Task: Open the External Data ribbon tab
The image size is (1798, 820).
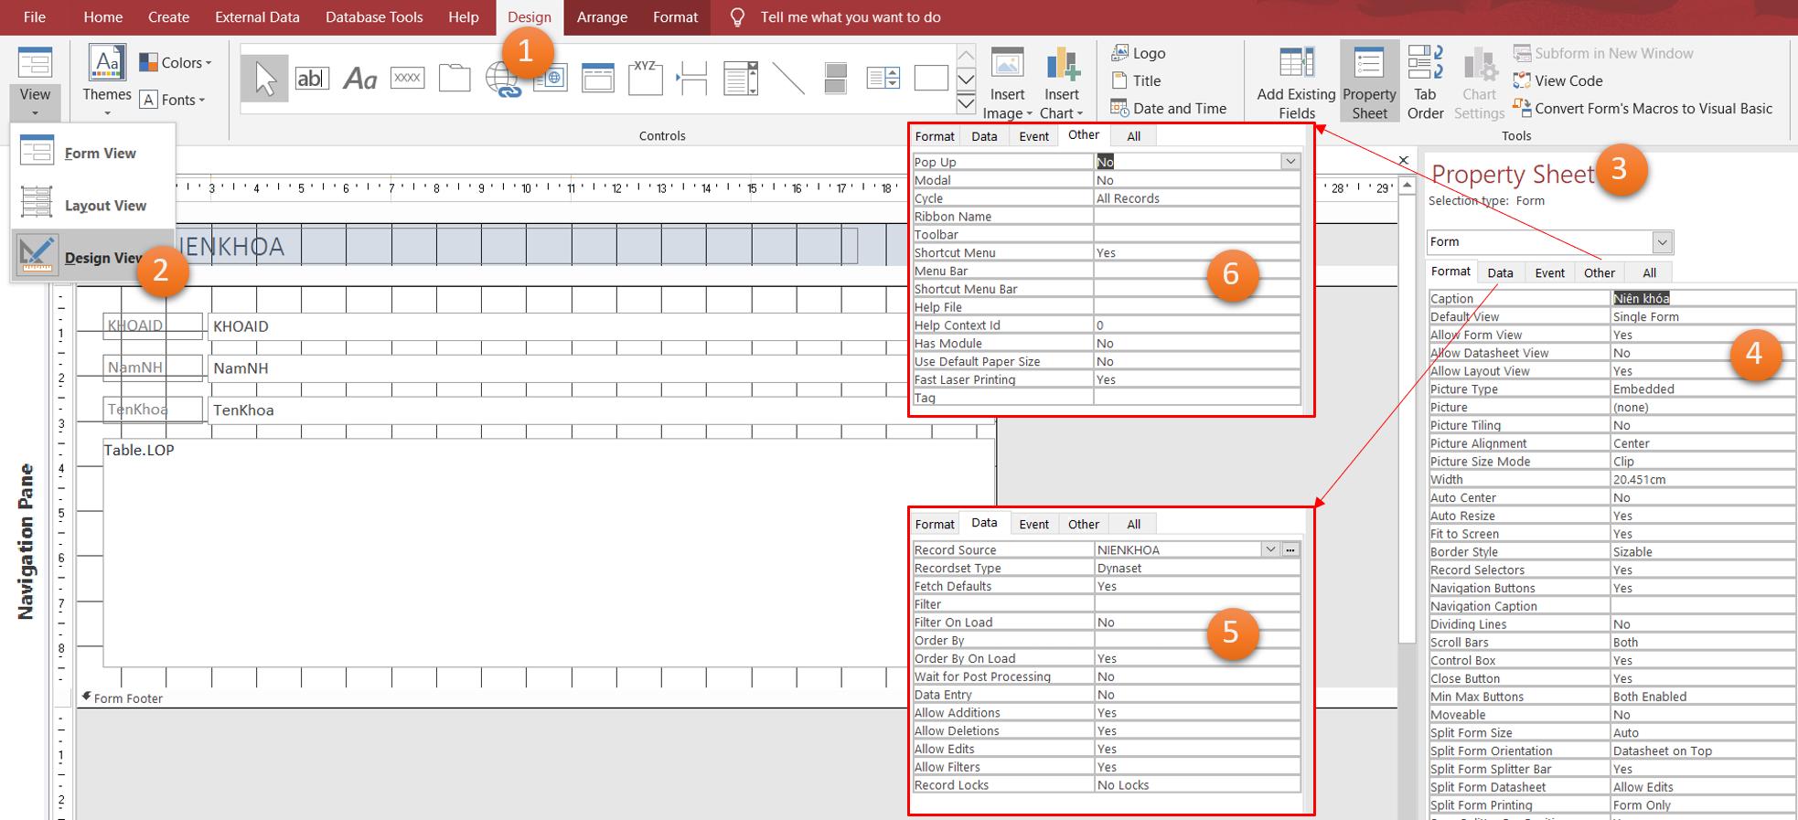Action: pos(257,17)
